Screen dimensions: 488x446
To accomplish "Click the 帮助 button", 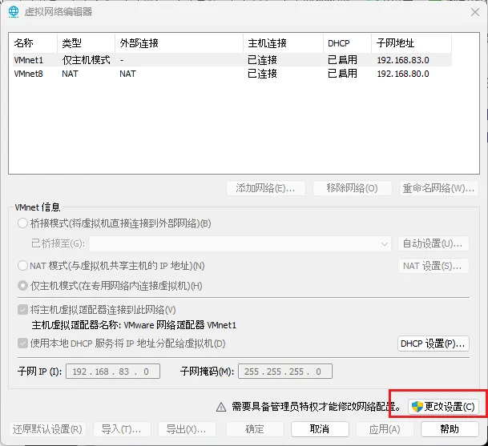I will coord(450,429).
